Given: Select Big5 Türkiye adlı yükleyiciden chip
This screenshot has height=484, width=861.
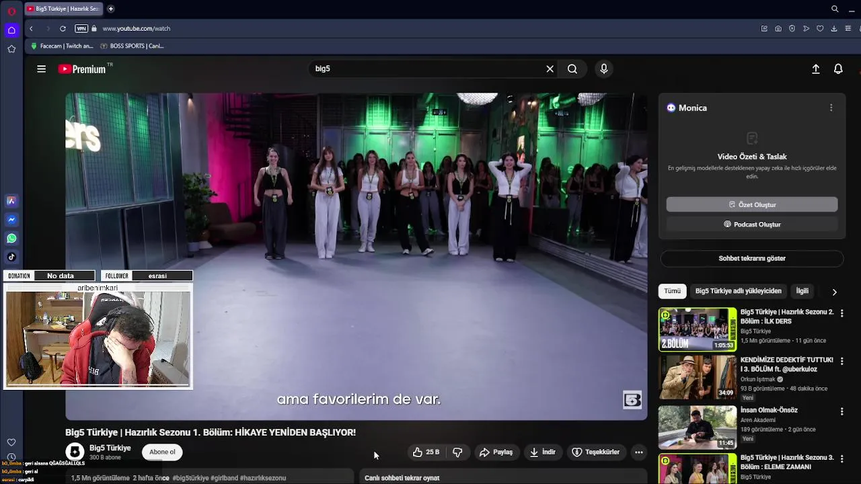Looking at the screenshot, I should 739,291.
